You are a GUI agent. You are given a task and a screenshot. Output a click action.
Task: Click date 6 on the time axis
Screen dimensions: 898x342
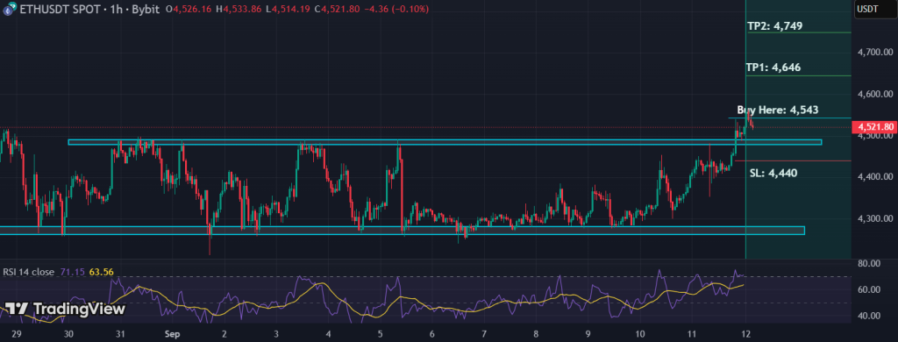(431, 333)
